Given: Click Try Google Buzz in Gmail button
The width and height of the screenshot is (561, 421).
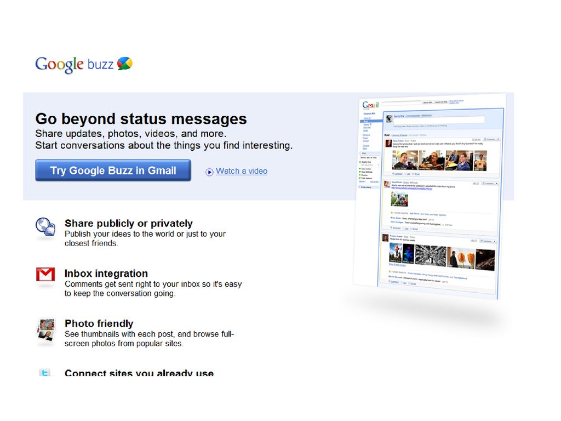Looking at the screenshot, I should click(x=113, y=170).
